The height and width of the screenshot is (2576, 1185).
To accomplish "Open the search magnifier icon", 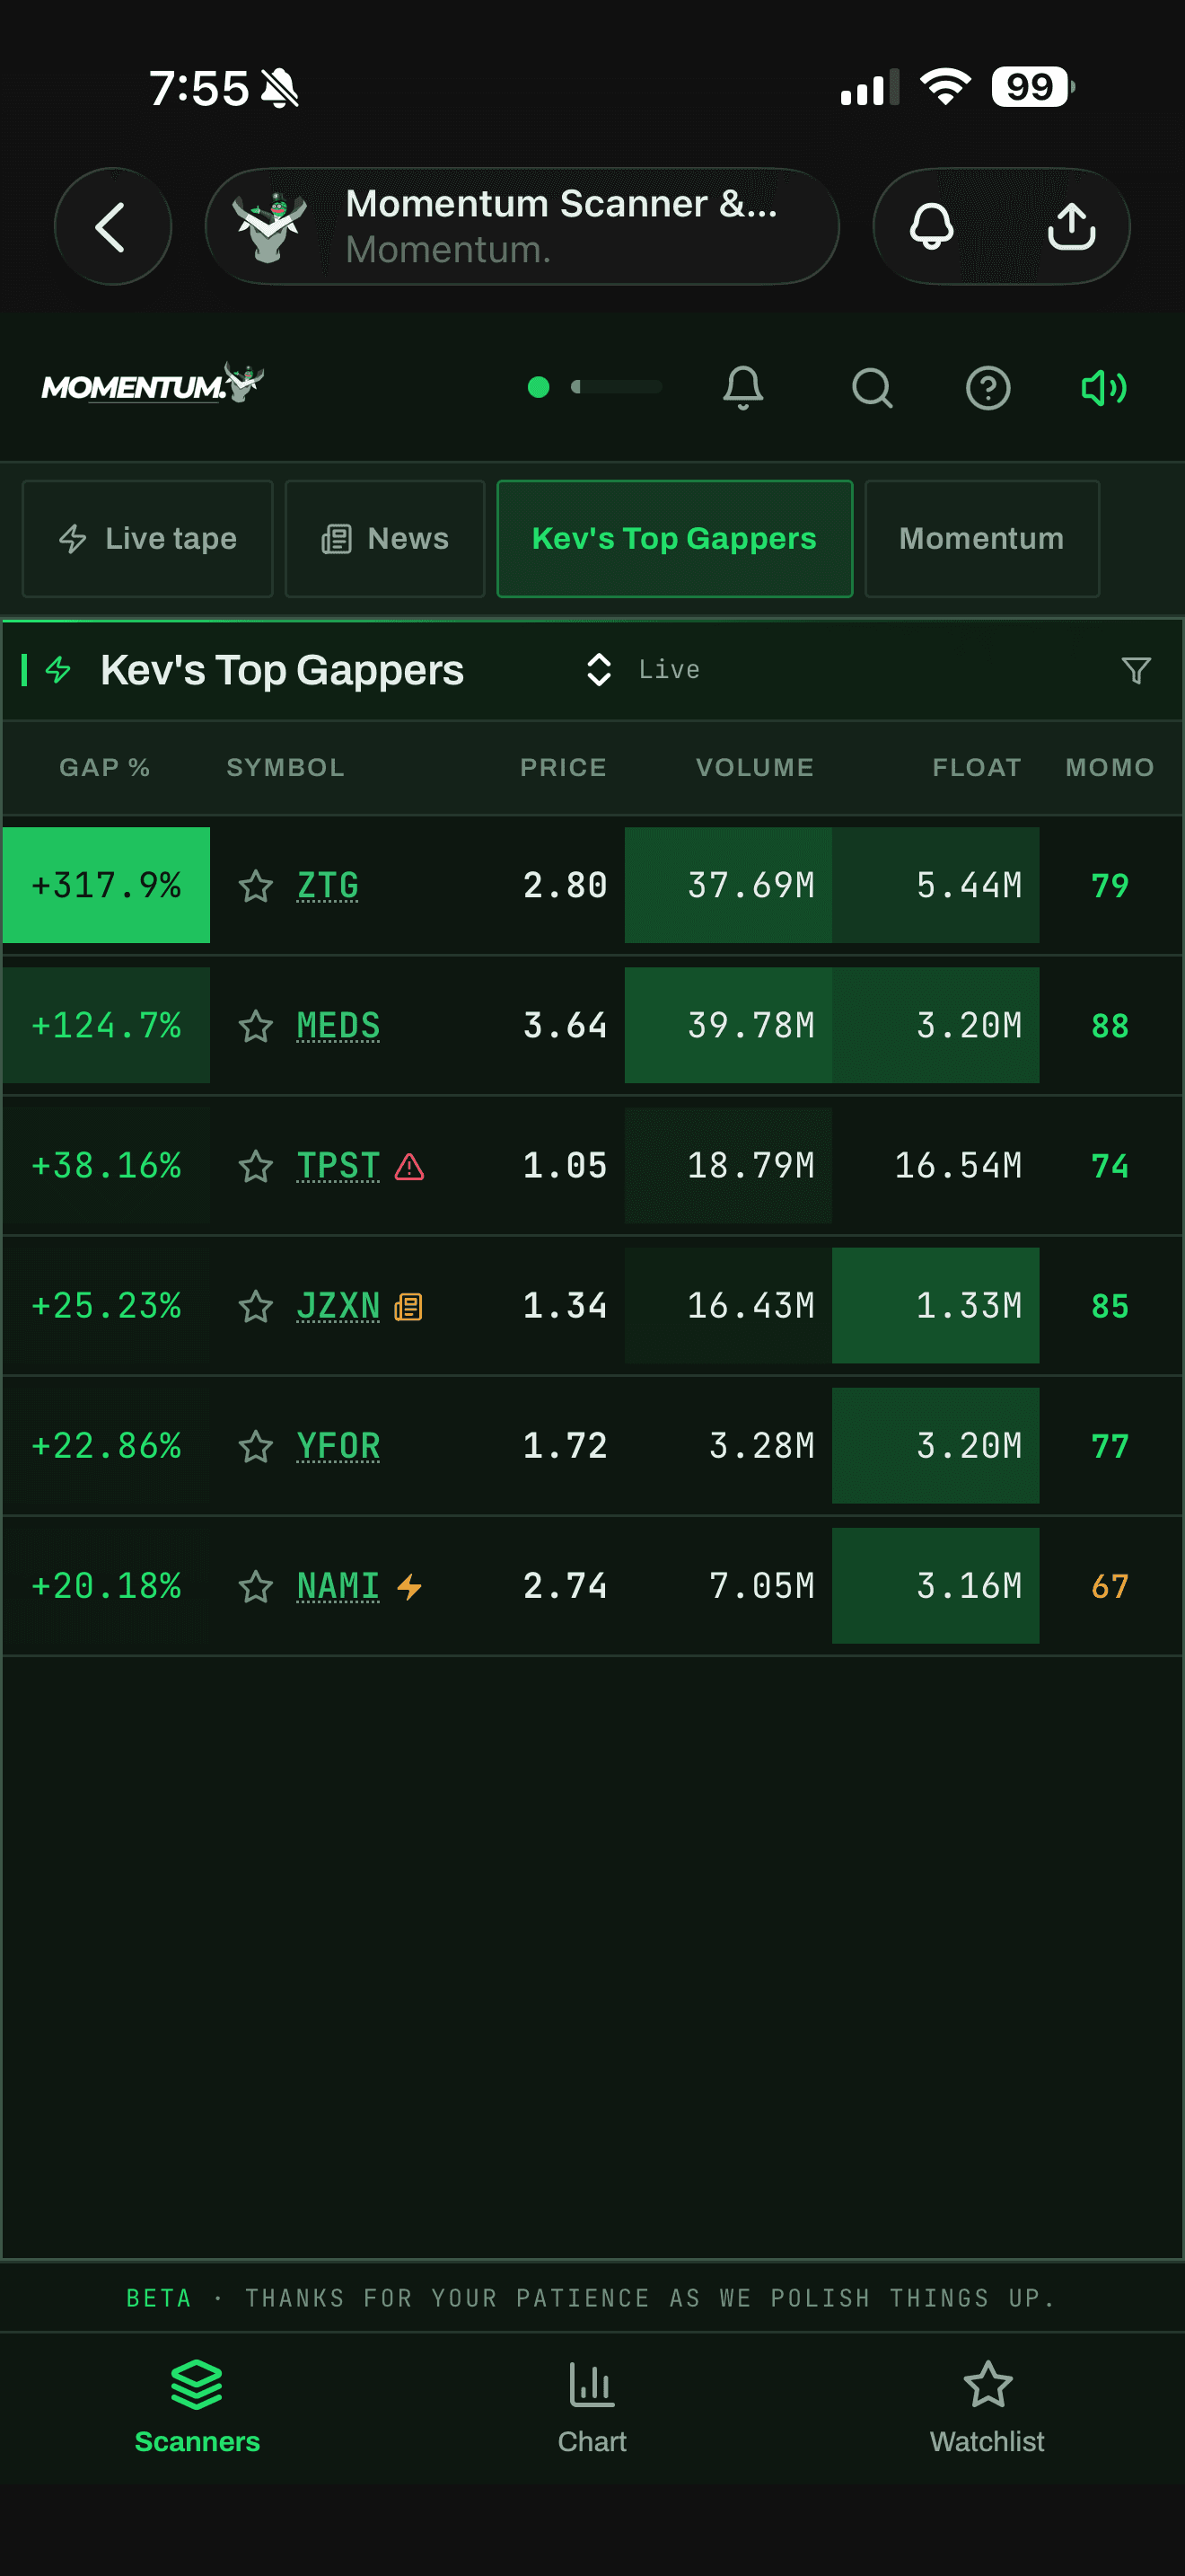I will click(872, 387).
